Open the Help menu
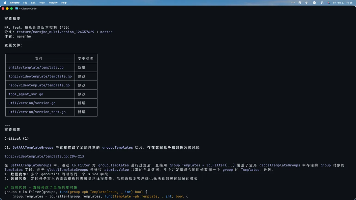This screenshot has width=356, height=200. coord(64,3)
